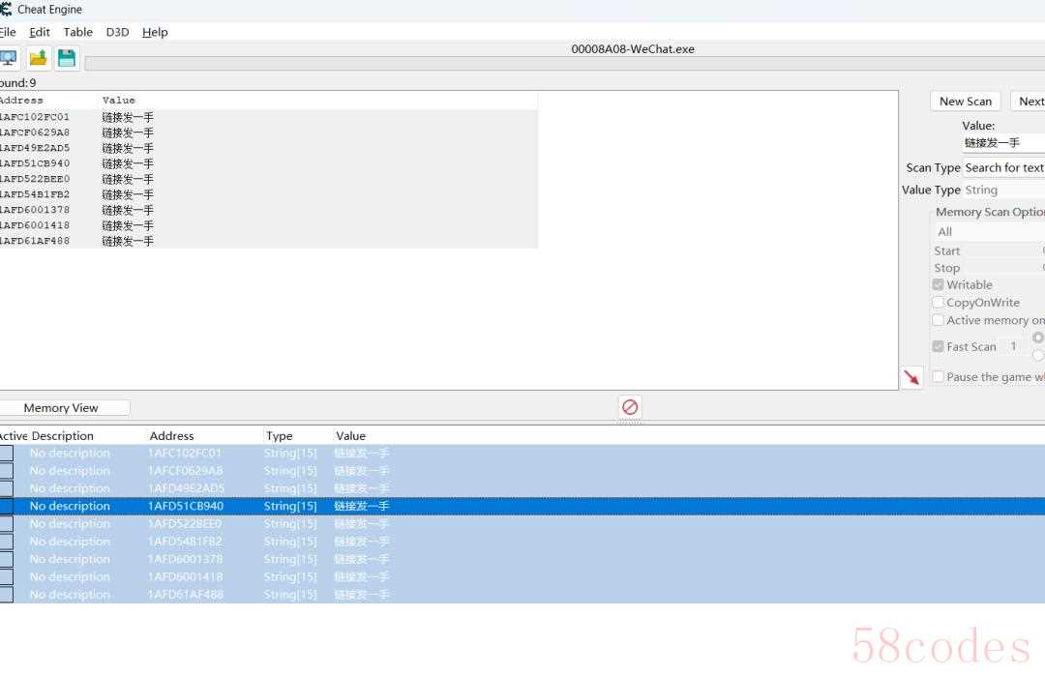This screenshot has width=1045, height=675.
Task: Click address list Type column header
Action: pos(280,436)
